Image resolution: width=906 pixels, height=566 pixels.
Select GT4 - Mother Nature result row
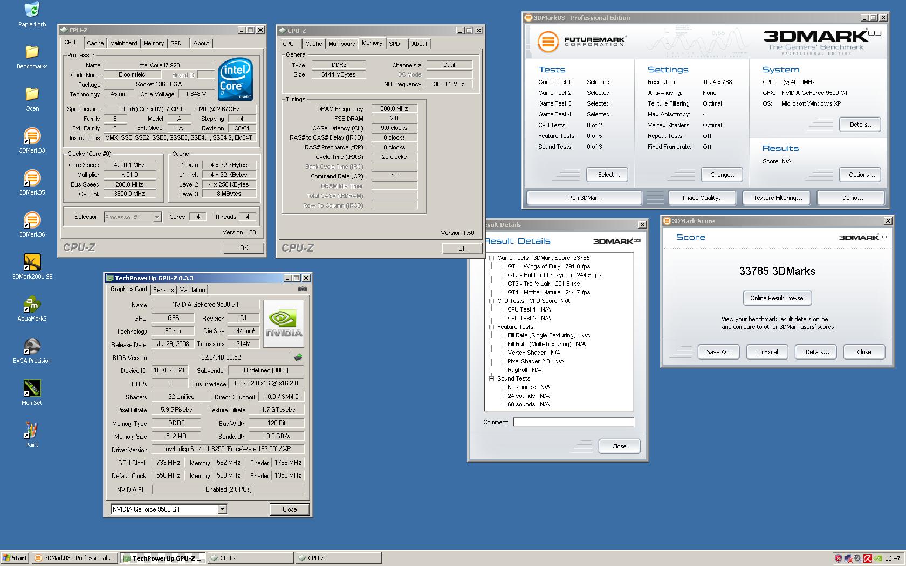click(x=548, y=292)
